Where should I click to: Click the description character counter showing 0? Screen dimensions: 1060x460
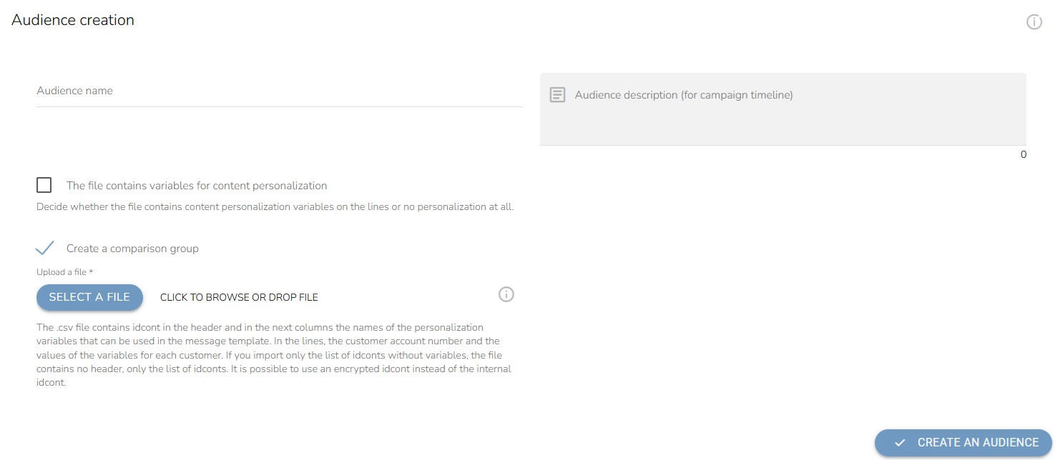coord(1023,154)
